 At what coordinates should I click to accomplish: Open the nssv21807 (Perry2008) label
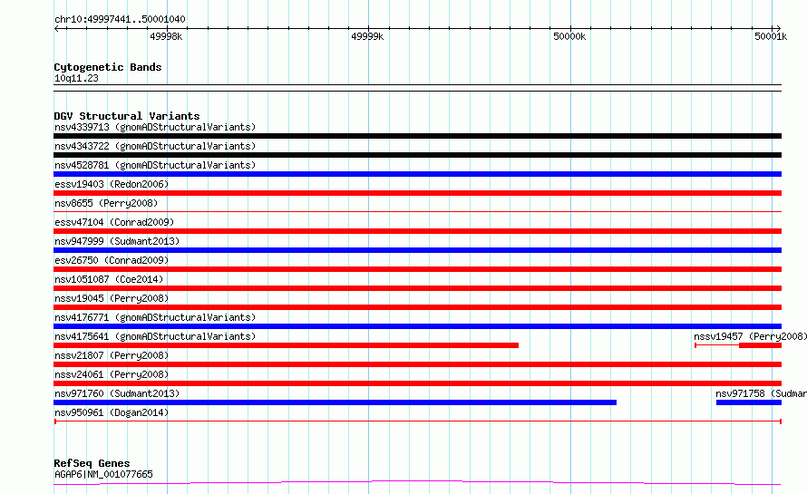pyautogui.click(x=112, y=355)
